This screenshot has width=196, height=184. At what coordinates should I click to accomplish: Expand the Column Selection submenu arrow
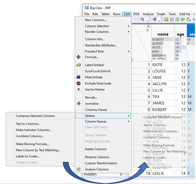point(129,26)
